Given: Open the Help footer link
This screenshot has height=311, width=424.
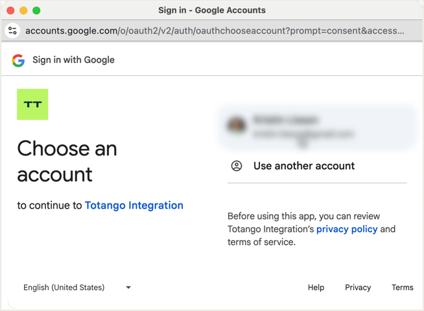Looking at the screenshot, I should pyautogui.click(x=316, y=288).
